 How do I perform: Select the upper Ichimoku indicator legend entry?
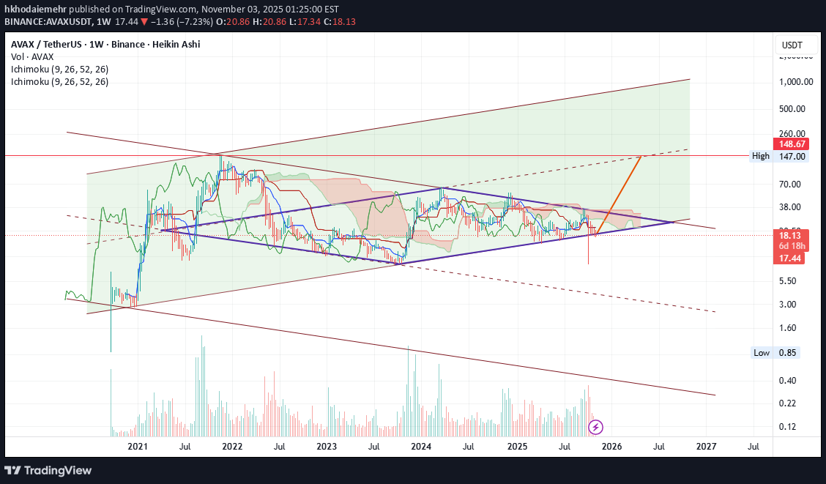click(59, 70)
